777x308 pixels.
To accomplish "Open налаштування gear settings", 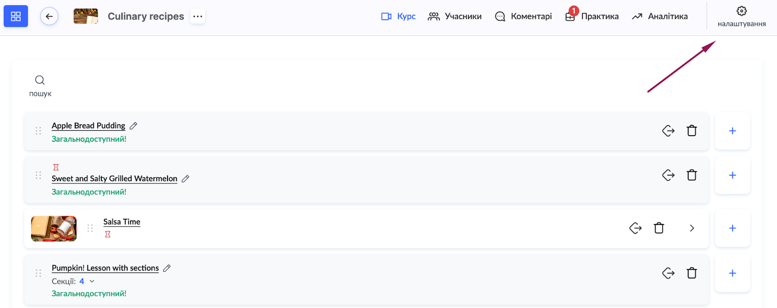I will click(742, 16).
